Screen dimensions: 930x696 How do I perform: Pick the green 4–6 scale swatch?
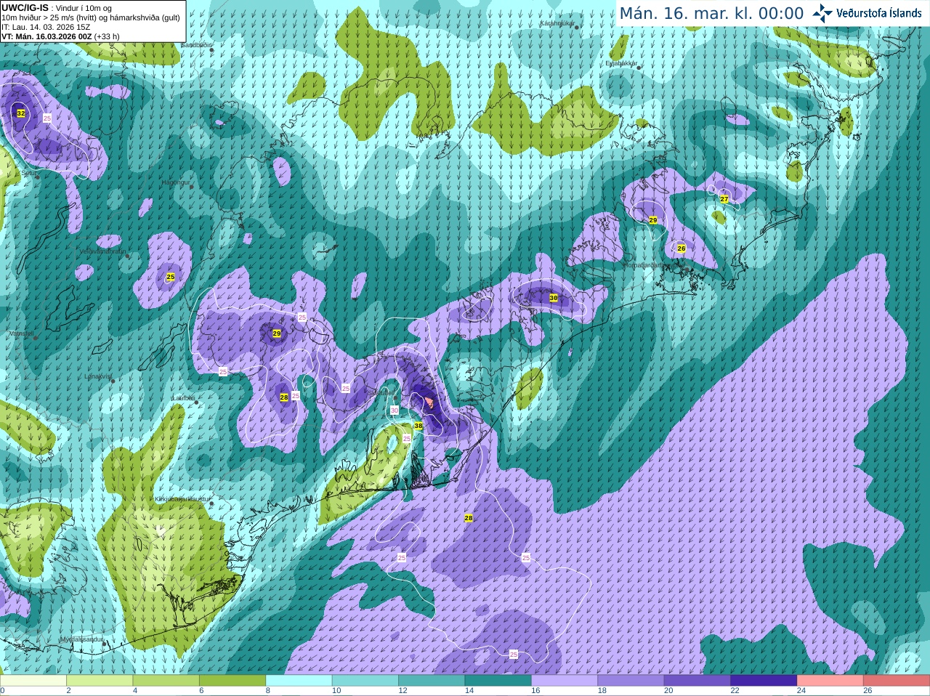click(x=166, y=681)
